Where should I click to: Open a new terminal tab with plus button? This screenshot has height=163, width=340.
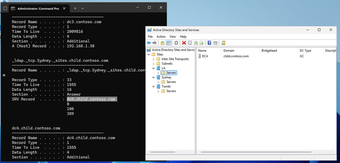[x=75, y=8]
